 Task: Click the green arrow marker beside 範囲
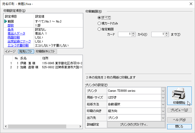click(x=6, y=21)
